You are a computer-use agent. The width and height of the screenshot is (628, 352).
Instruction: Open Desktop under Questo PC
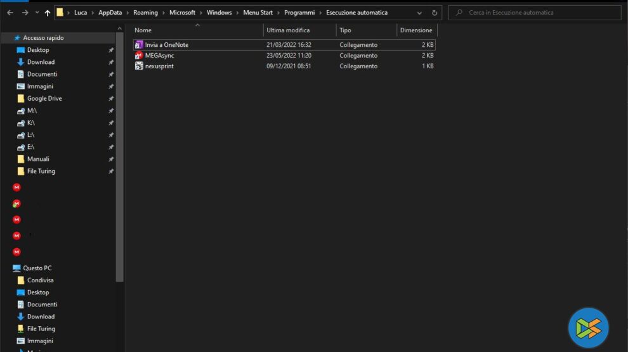(38, 292)
